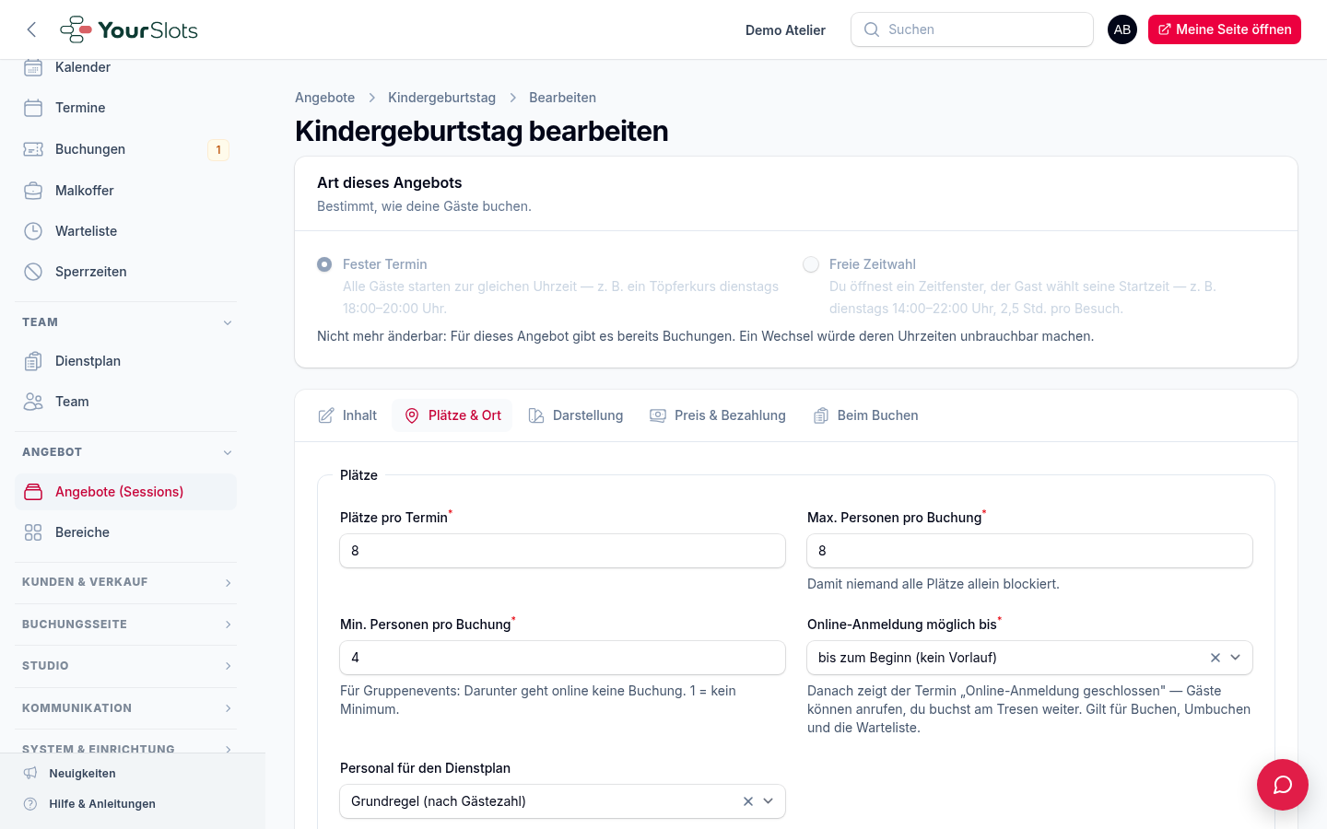Expand the KOMMUNIKATION sidebar section

point(125,708)
